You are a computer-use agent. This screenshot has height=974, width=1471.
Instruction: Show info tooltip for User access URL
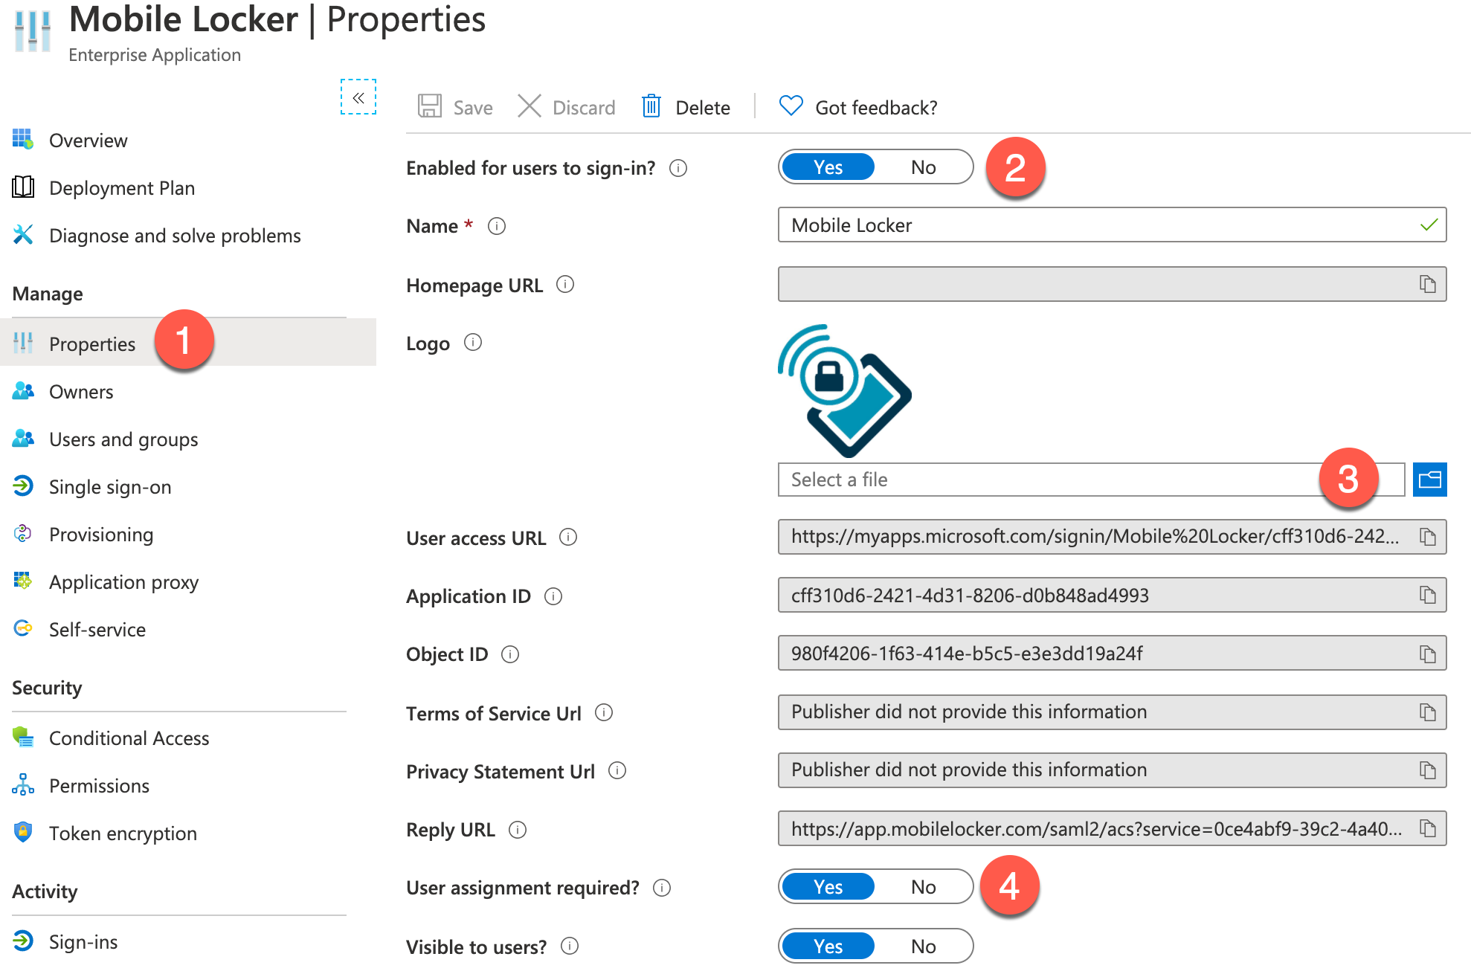568,537
